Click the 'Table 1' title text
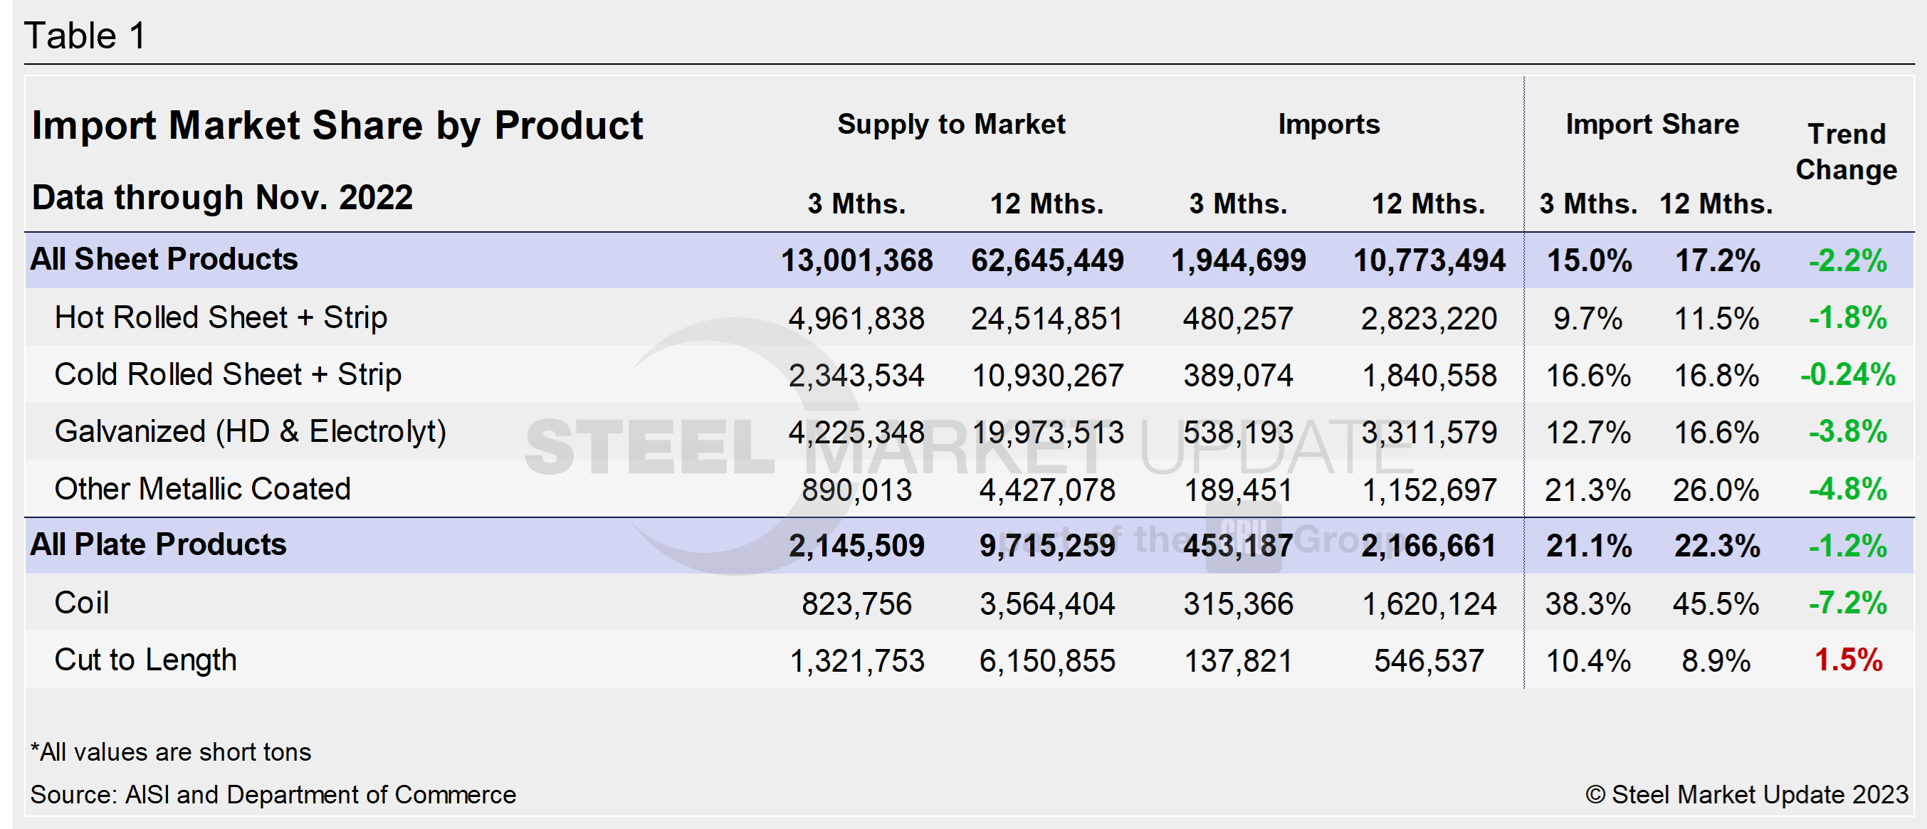Image resolution: width=1927 pixels, height=829 pixels. [85, 35]
